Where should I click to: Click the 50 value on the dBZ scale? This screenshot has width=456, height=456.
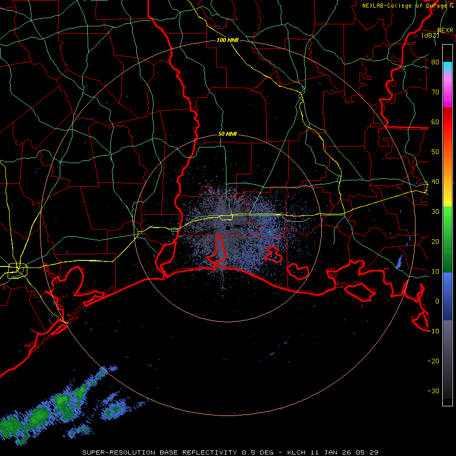[435, 152]
